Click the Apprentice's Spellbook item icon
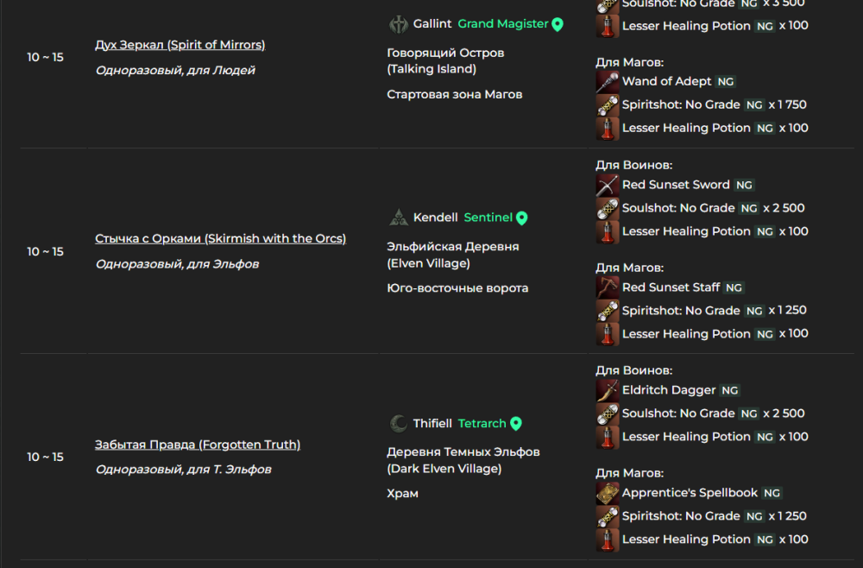 click(608, 493)
